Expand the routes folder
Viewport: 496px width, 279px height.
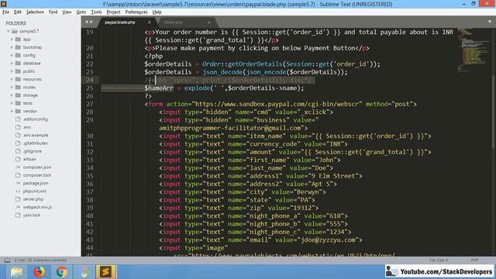[x=12, y=87]
